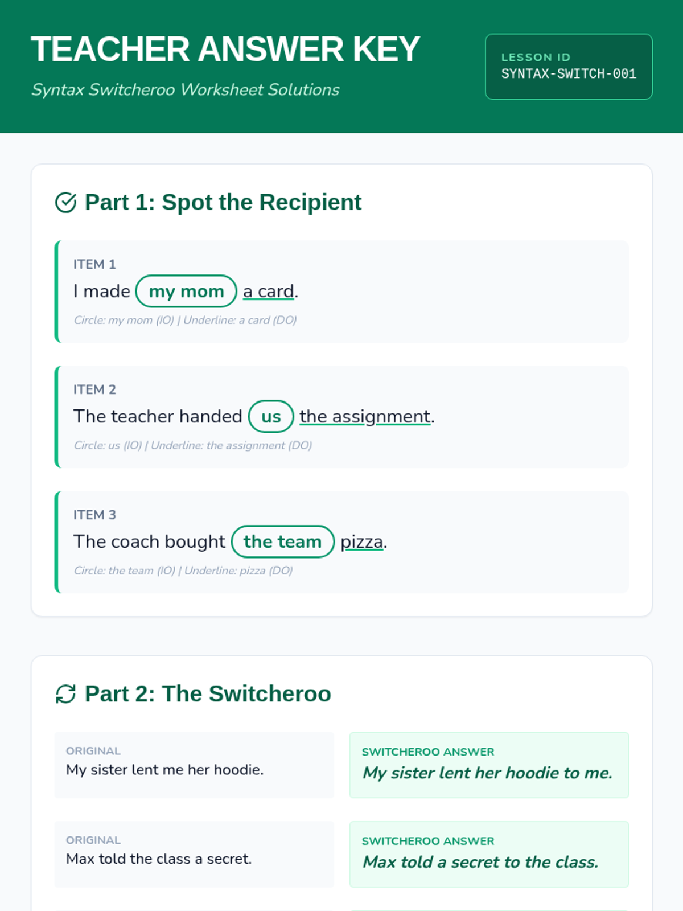Click the Item 3 hint about pizza
Screen dimensions: 683x911
click(x=183, y=571)
